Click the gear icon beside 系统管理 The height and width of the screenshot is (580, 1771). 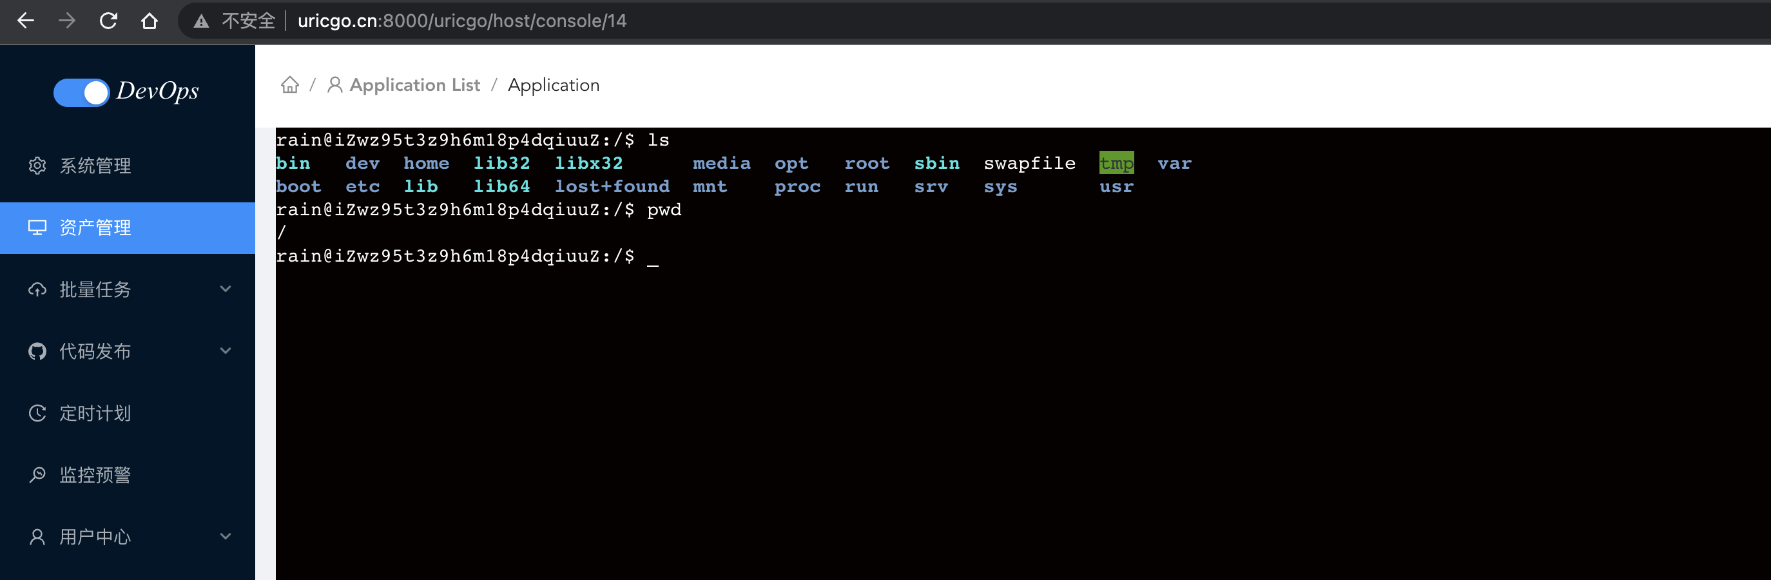tap(37, 166)
